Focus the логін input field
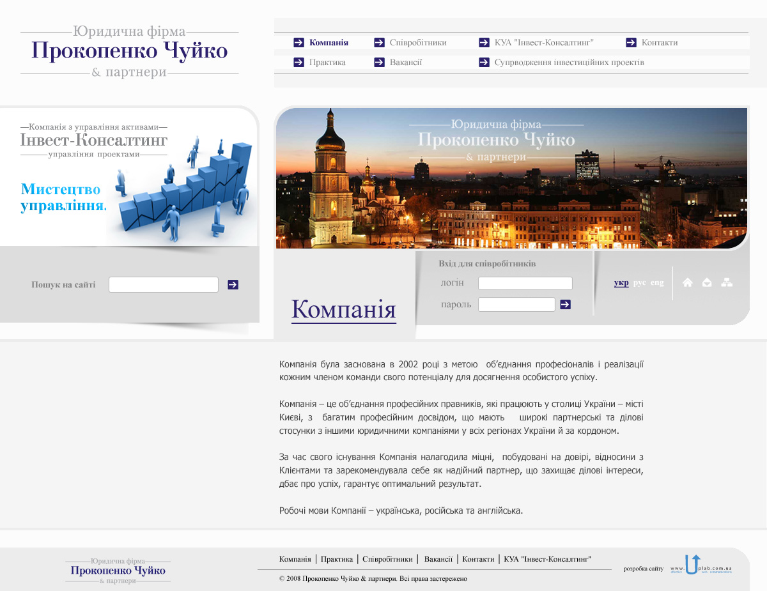This screenshot has width=767, height=591. (x=525, y=283)
